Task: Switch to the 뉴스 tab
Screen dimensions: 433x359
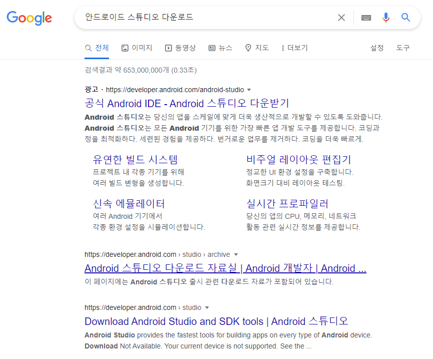Action: [220, 48]
